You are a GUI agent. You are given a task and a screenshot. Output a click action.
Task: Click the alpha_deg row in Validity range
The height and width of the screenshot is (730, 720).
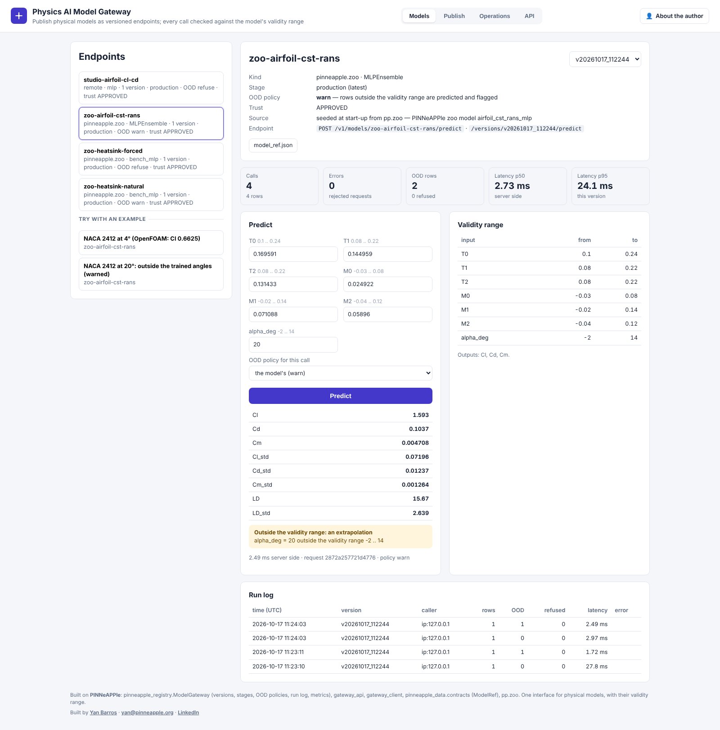tap(549, 338)
